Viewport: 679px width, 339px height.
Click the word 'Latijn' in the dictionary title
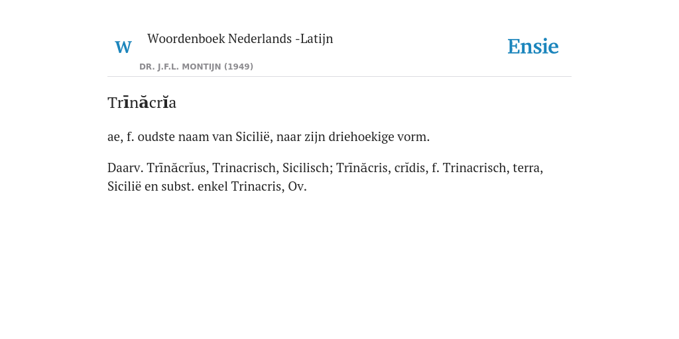(x=316, y=38)
